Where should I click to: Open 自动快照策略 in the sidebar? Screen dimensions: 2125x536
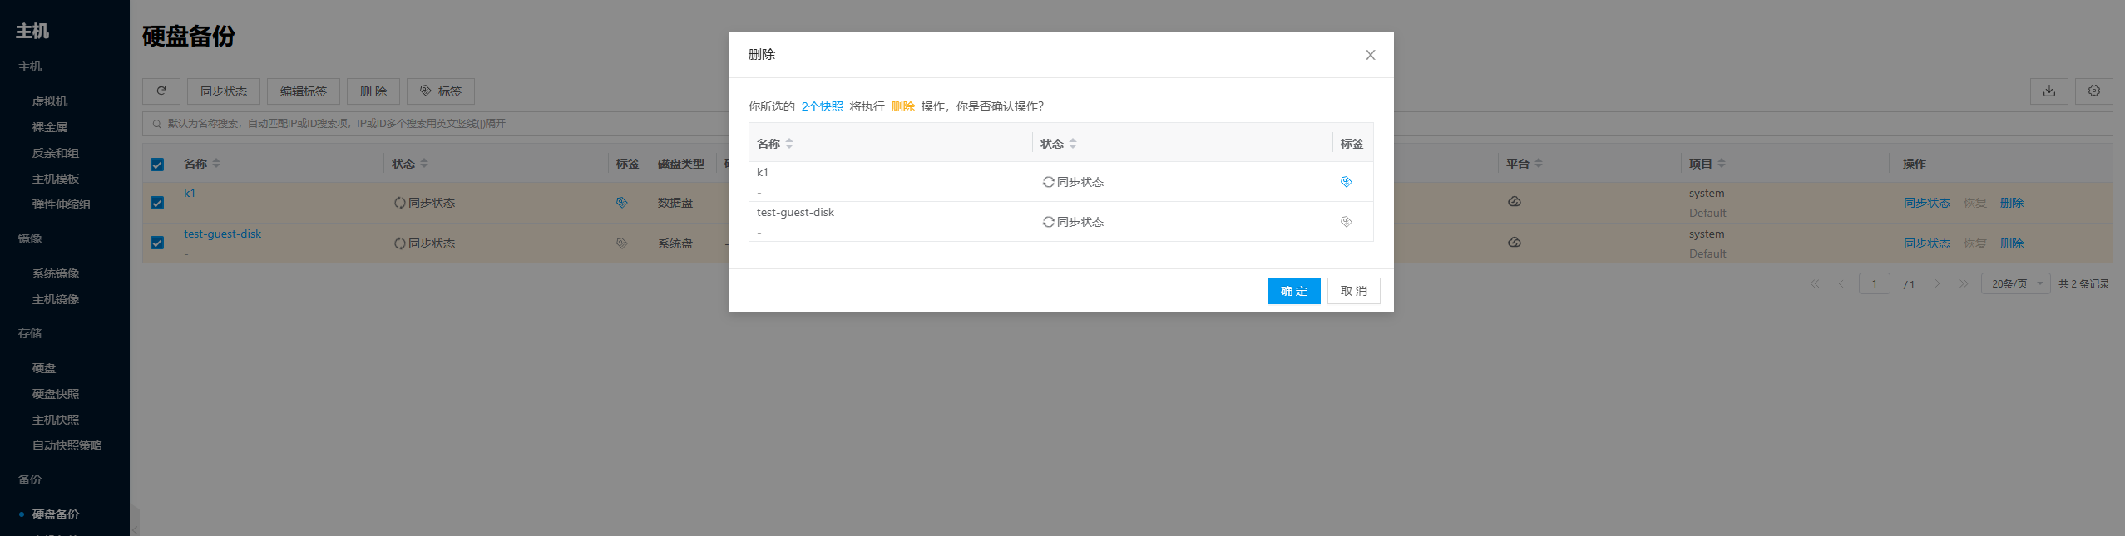pyautogui.click(x=67, y=445)
